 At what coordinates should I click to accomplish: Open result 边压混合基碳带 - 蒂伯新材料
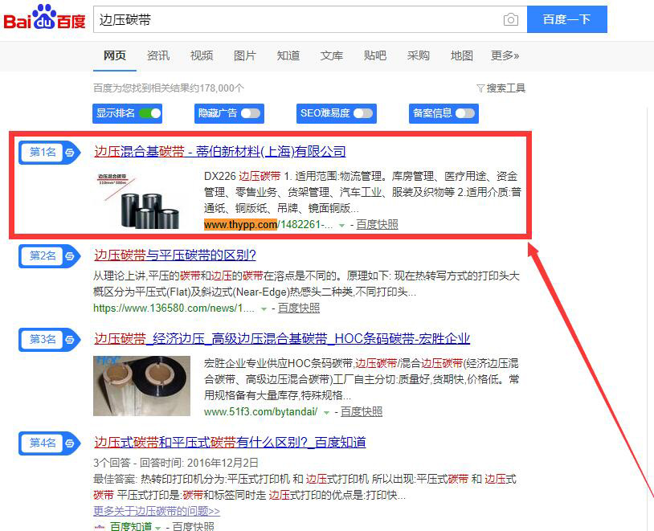tap(220, 151)
